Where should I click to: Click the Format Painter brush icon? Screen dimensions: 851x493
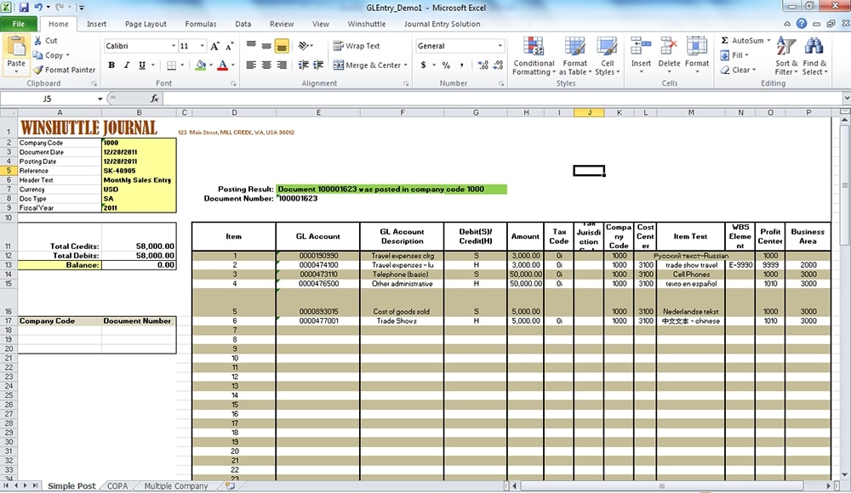[38, 70]
